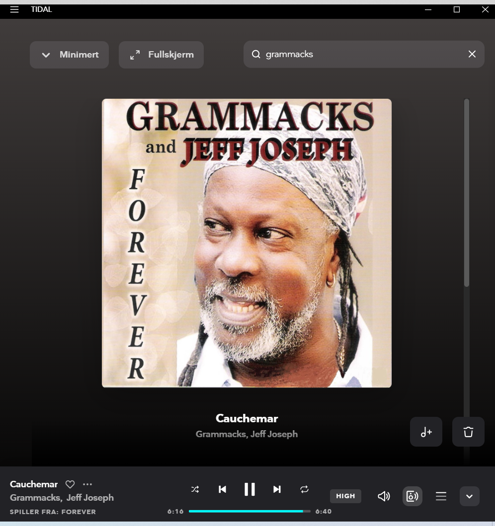495x526 pixels.
Task: Maximize the TIDAL window
Action: pos(457,9)
